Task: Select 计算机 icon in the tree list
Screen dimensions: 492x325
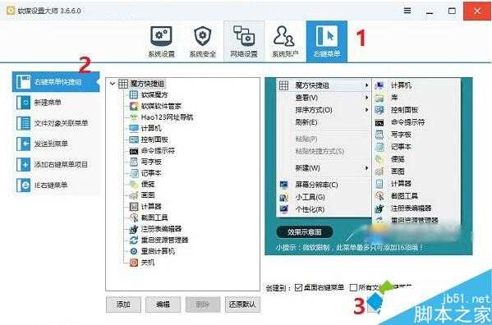Action: pyautogui.click(x=134, y=128)
